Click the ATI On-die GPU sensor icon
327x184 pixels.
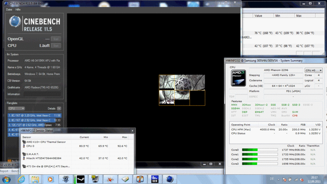click(x=24, y=166)
